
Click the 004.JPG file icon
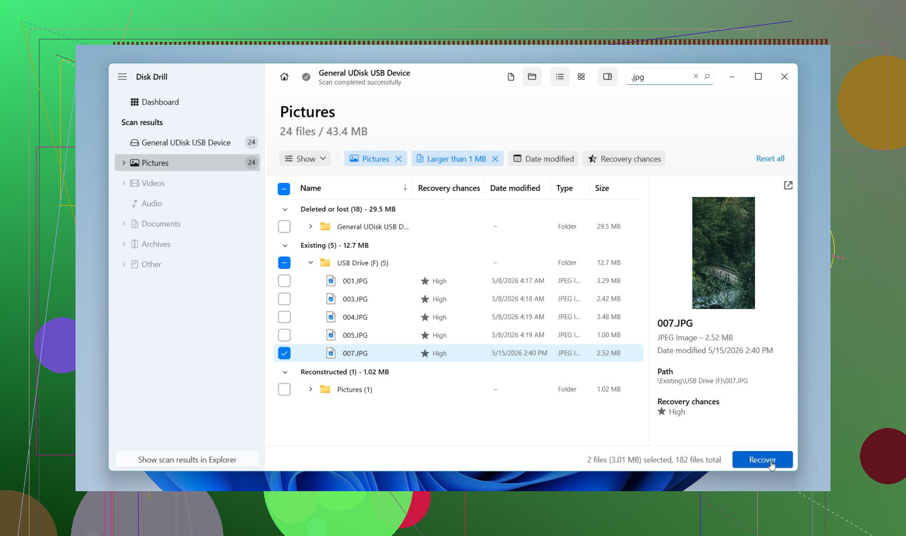tap(331, 317)
